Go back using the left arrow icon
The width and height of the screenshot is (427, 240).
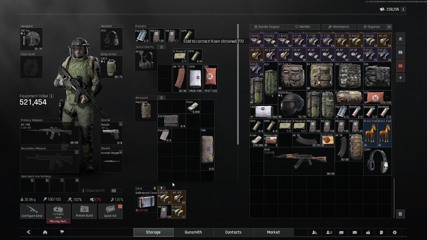(x=28, y=232)
